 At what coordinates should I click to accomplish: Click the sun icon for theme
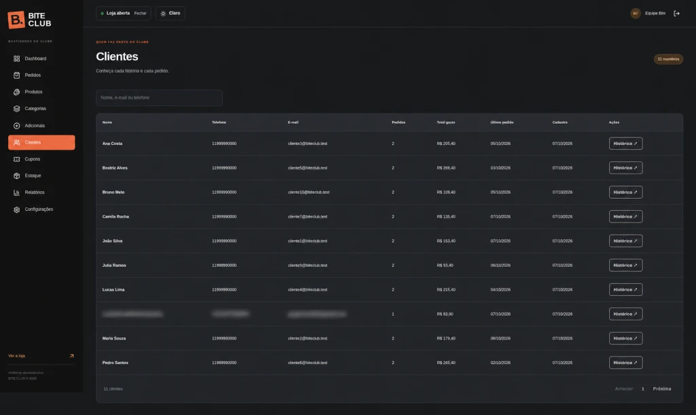pyautogui.click(x=163, y=14)
